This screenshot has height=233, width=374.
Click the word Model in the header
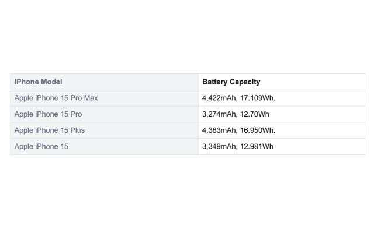[51, 82]
